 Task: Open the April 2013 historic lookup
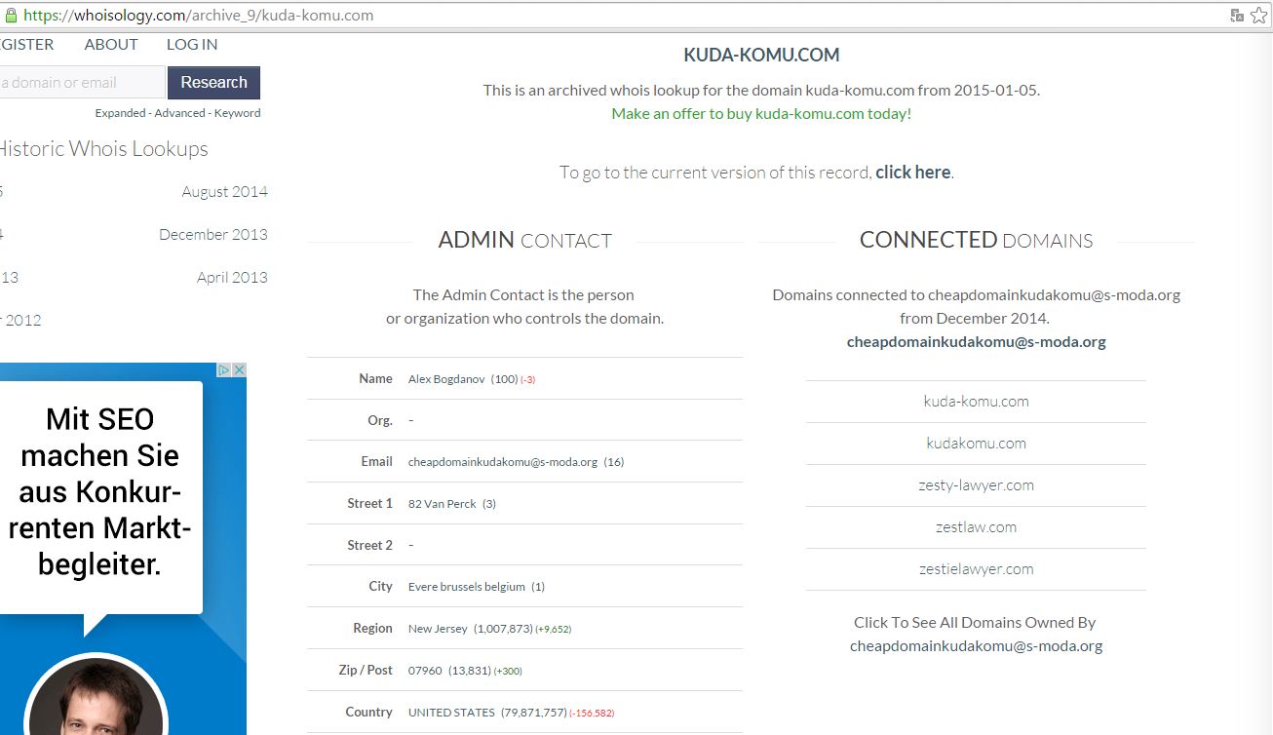[232, 278]
